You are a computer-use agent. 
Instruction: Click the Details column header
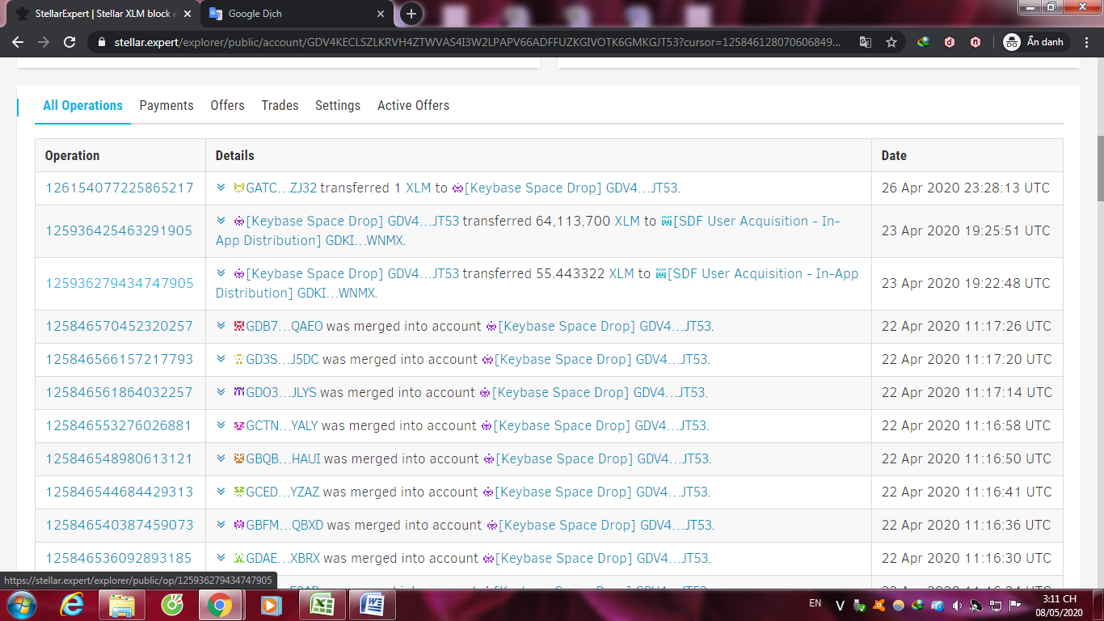coord(234,155)
